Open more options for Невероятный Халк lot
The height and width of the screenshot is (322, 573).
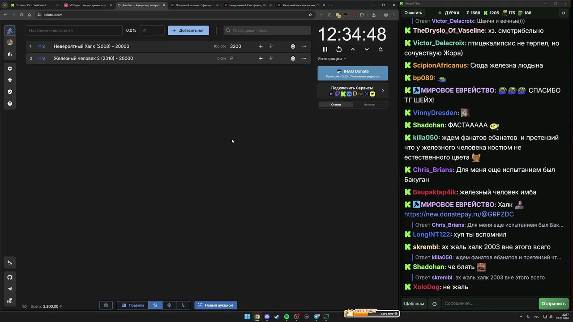coord(304,47)
